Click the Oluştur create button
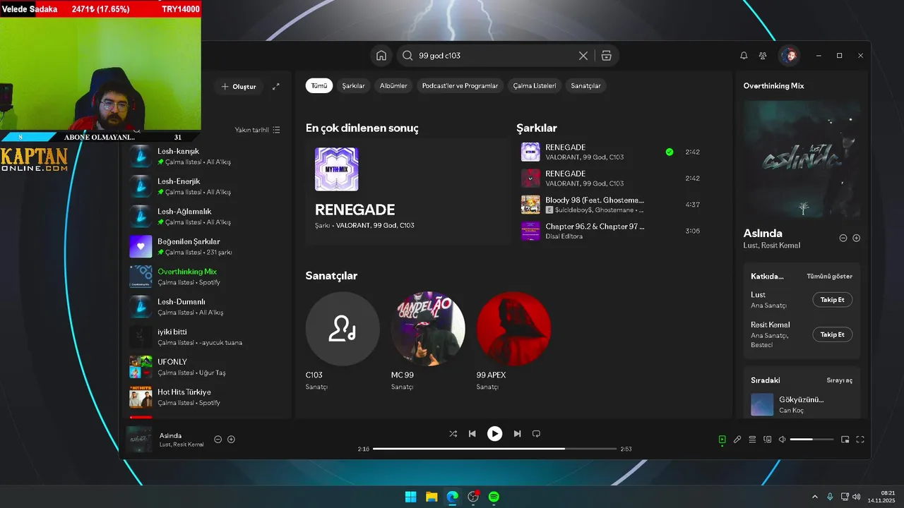904x508 pixels. (x=239, y=87)
